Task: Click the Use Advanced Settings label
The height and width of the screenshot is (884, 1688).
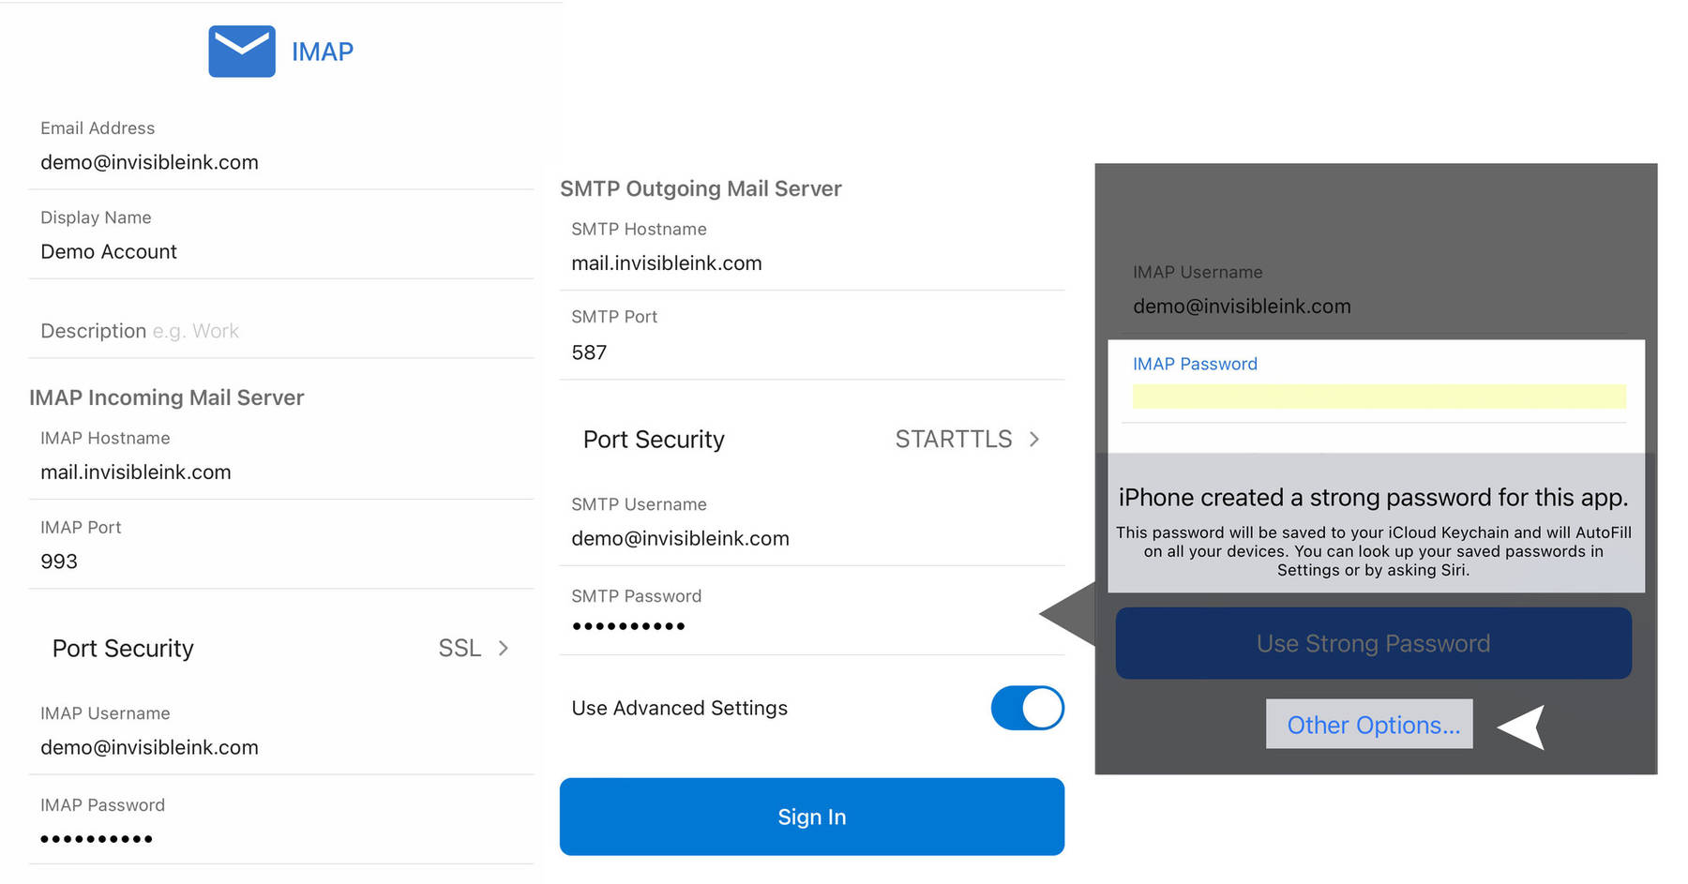Action: 680,708
